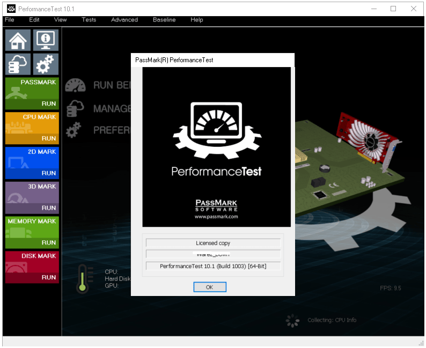Click the Hard Disk temperature label
Viewport: 426px width, 348px height.
point(117,279)
